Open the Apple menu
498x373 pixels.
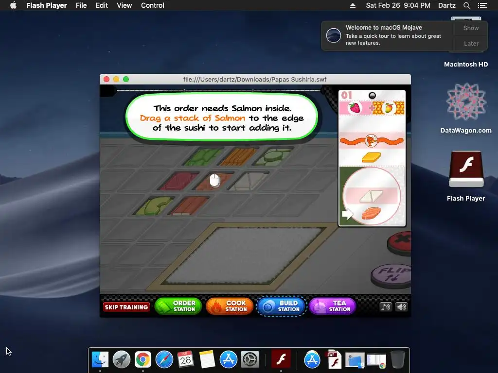tap(13, 5)
